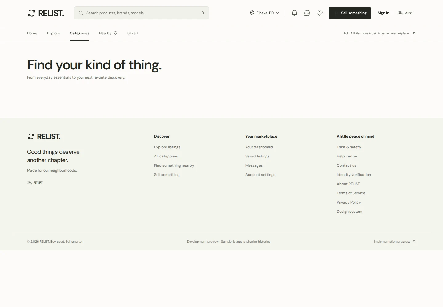
Task: Open the Privacy Policy link
Action: pos(349,202)
